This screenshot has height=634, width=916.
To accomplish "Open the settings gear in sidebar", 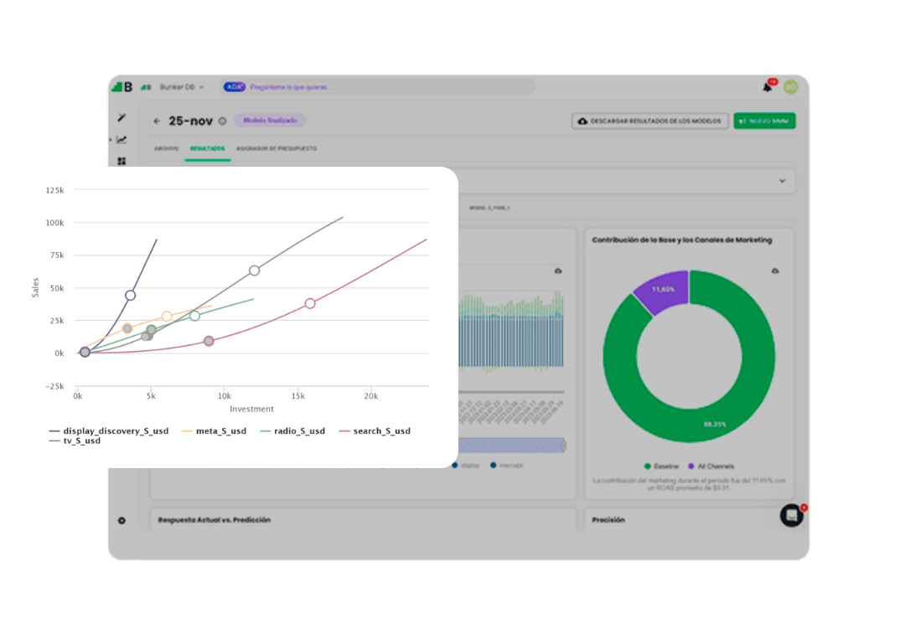I will pyautogui.click(x=122, y=520).
